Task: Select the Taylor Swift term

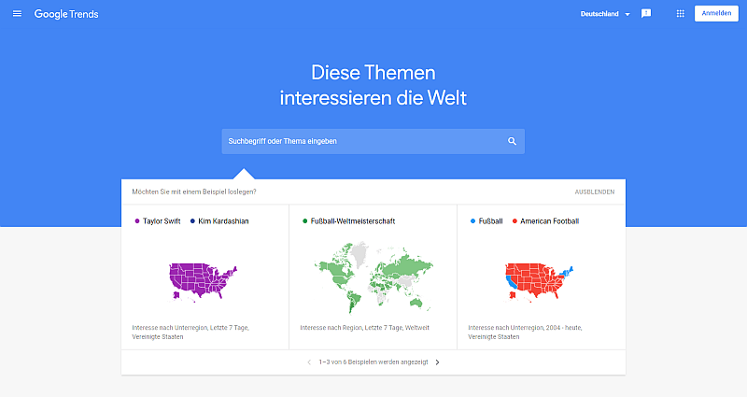Action: click(162, 221)
